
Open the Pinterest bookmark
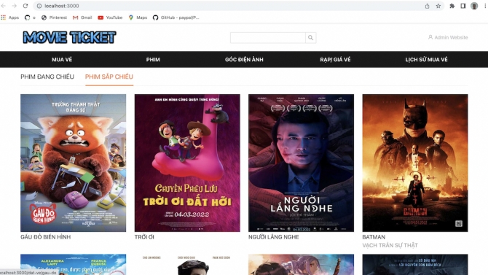click(x=54, y=18)
